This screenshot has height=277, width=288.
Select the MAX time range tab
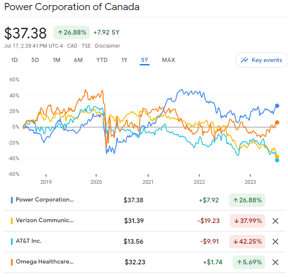point(168,60)
